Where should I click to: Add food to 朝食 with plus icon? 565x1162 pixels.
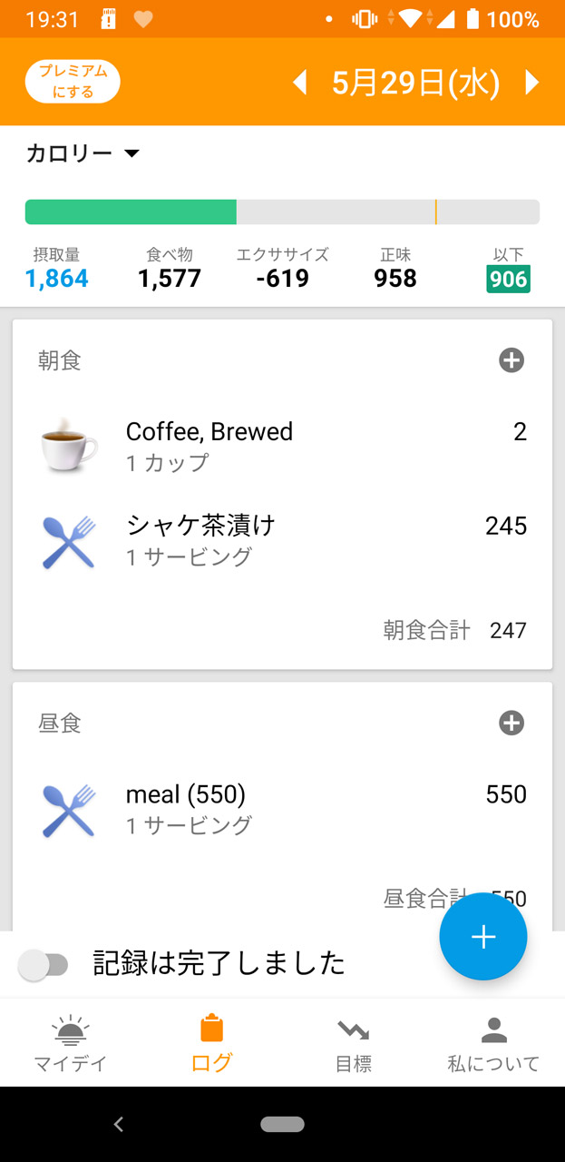(511, 360)
